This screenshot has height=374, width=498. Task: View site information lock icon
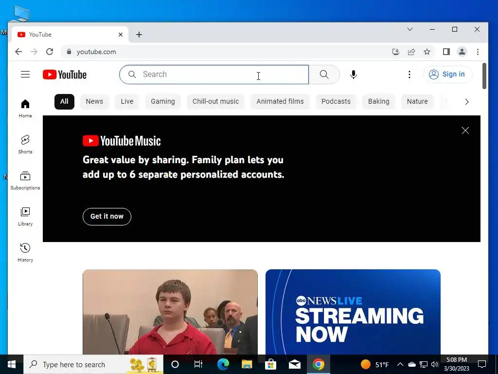click(69, 52)
